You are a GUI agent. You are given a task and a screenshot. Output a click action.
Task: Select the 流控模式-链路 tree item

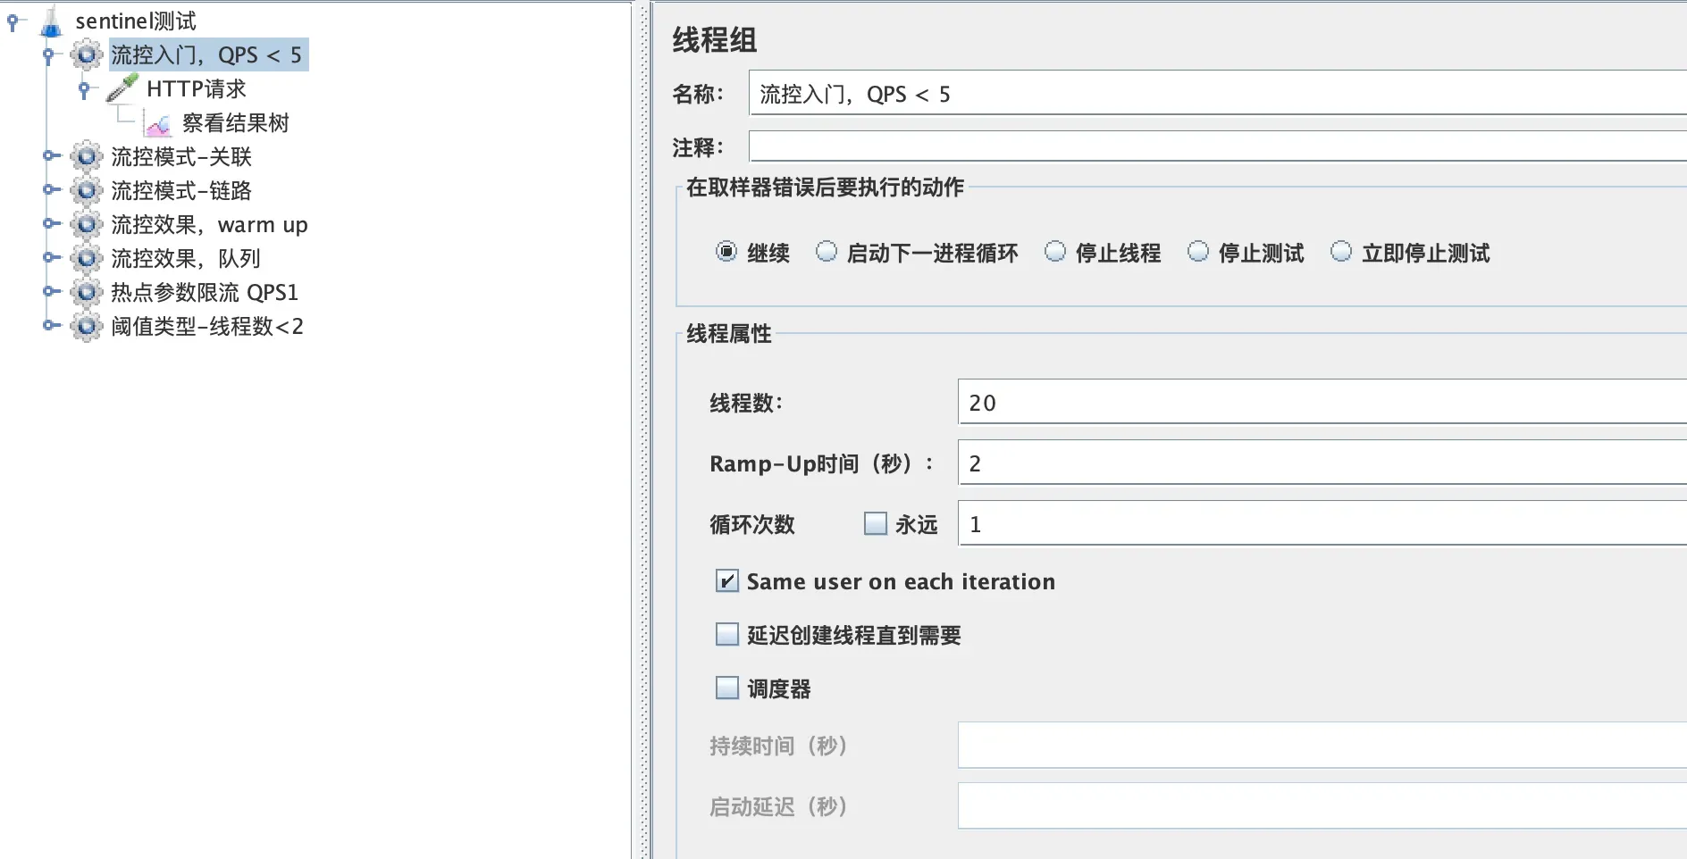click(181, 190)
